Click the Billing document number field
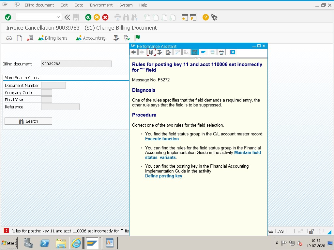Viewport: 334px width, 250px height. point(76,64)
